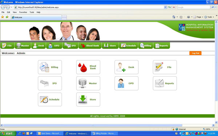Expand the 100% zoom level dropdown
Screen dimensions: 218x136
(214, 129)
